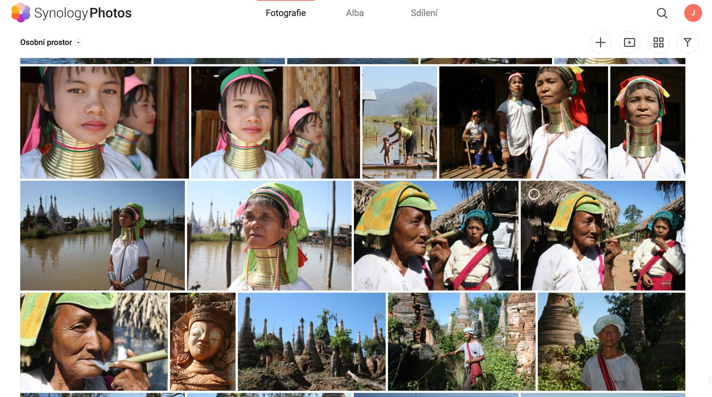Change view mode with grid icon
This screenshot has height=397, width=712.
(658, 43)
